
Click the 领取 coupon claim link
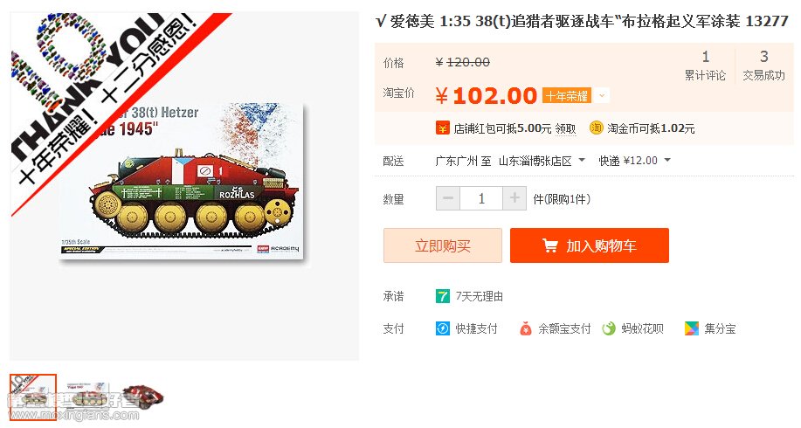pos(565,128)
